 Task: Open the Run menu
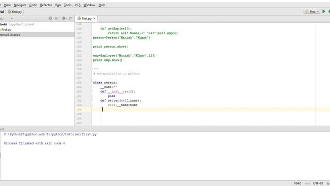point(58,5)
